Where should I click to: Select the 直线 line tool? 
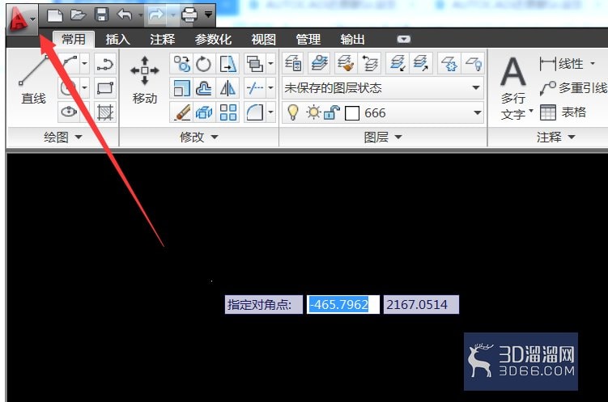pos(33,81)
